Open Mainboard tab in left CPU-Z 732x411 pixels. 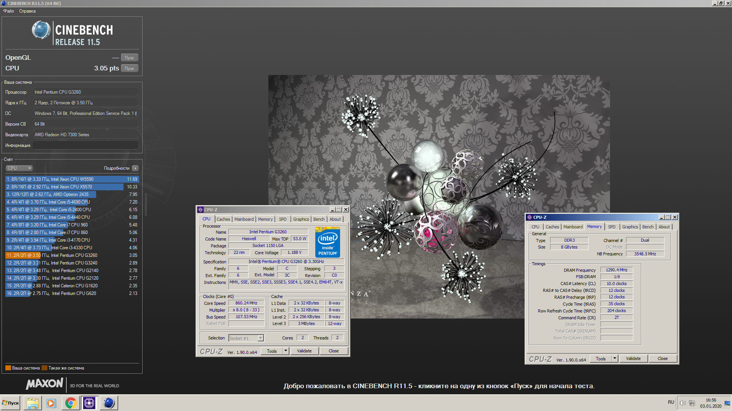tap(244, 219)
